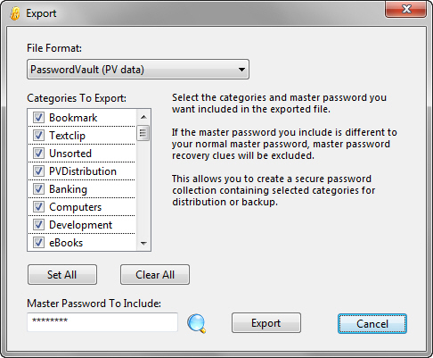Click the Clear All button
Image resolution: width=433 pixels, height=358 pixels.
click(155, 275)
